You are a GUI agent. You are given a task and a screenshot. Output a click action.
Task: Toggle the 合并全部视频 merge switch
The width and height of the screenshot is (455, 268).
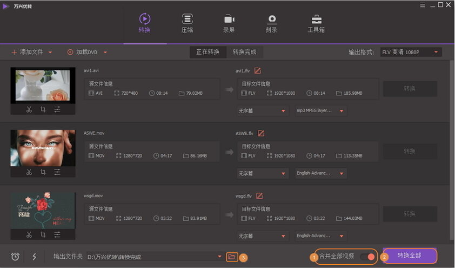(x=366, y=256)
